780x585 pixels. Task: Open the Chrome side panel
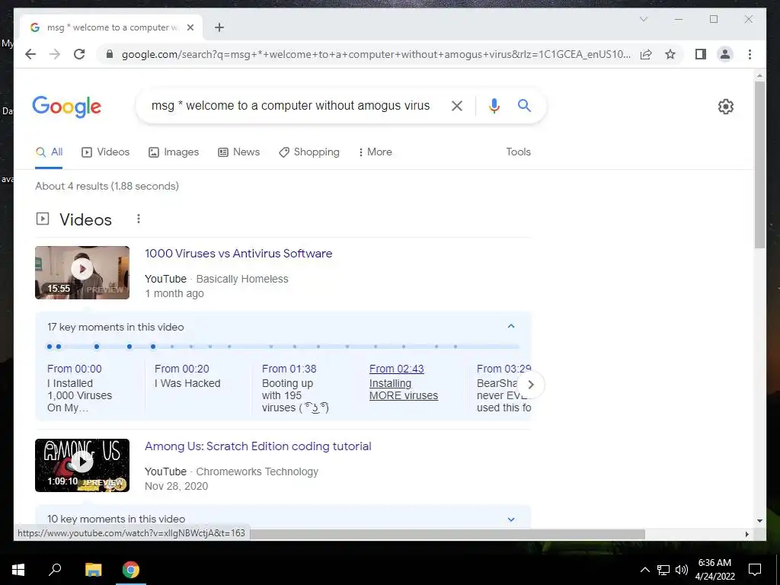coord(701,54)
